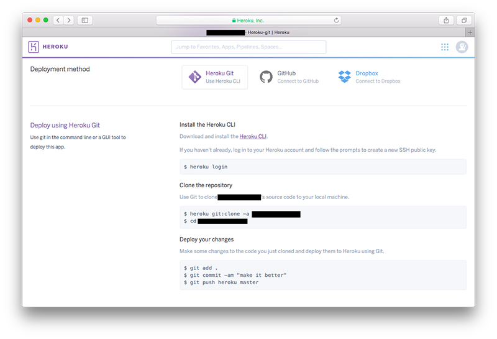Screen dimensions: 497x339
Task: Click the '$ cd' command line
Action: (x=216, y=221)
